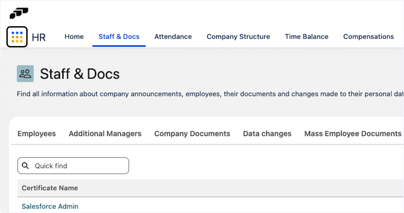Switch to Company Structure tab
The image size is (404, 213).
point(238,37)
